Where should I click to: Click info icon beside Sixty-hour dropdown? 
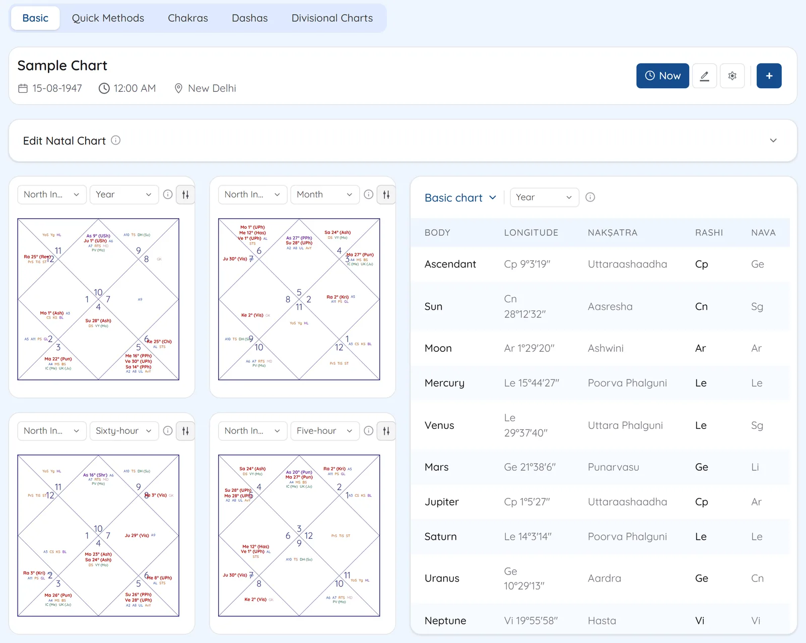click(x=168, y=431)
